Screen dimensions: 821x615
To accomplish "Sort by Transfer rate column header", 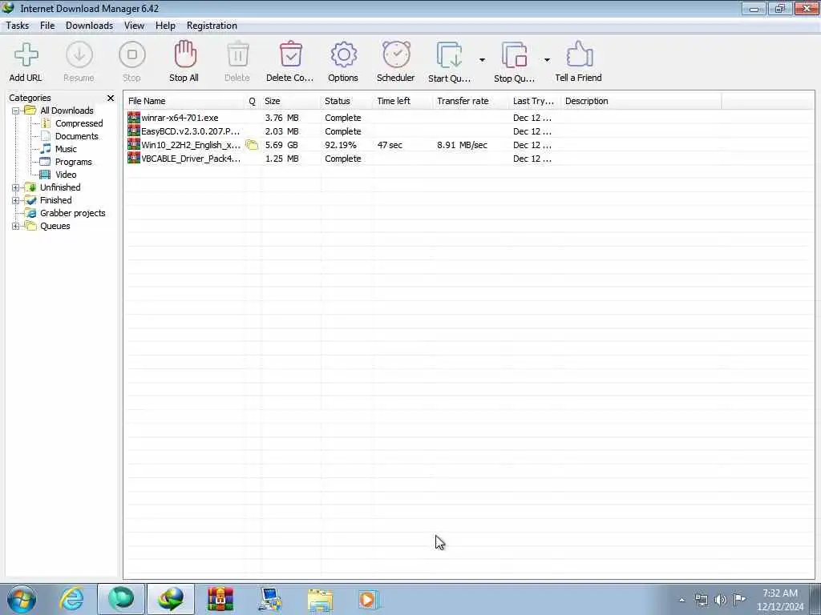I will 471,101.
